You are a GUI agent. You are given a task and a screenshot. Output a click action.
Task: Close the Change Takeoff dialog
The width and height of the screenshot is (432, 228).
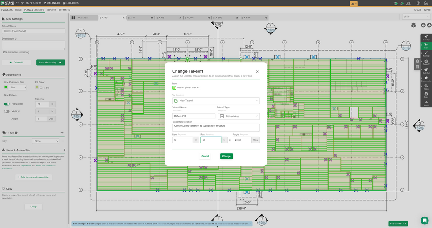point(257,71)
